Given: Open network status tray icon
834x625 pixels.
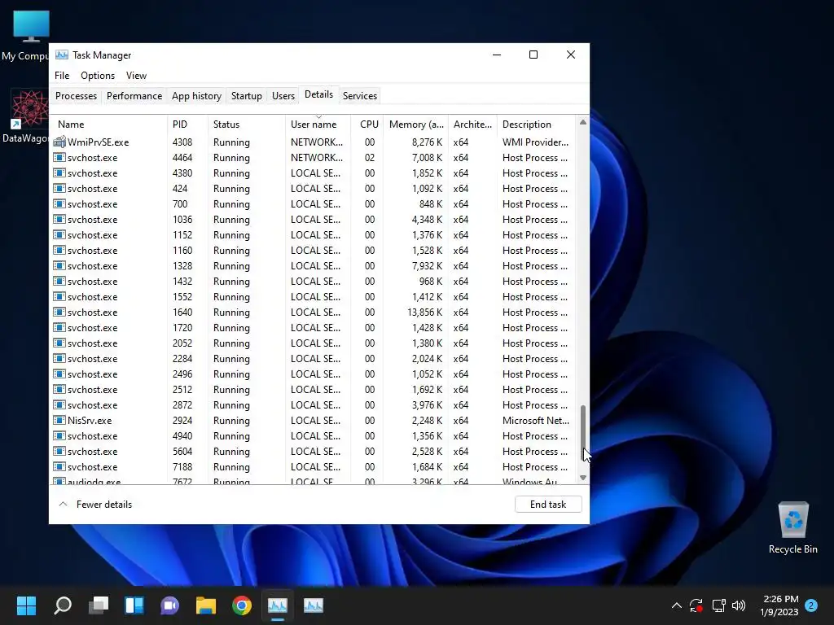Looking at the screenshot, I should (x=718, y=605).
